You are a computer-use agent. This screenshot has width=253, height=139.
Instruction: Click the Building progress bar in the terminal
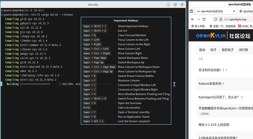click(x=40, y=84)
